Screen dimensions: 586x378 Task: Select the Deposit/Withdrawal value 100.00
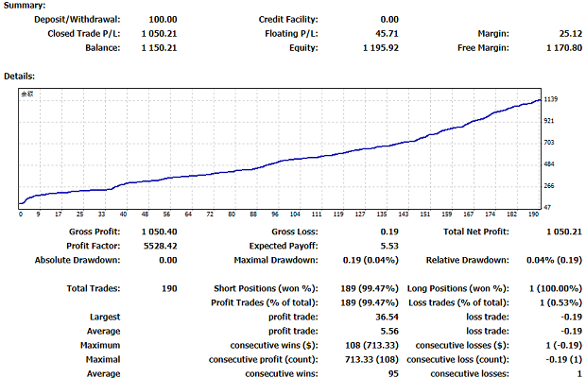[x=160, y=19]
